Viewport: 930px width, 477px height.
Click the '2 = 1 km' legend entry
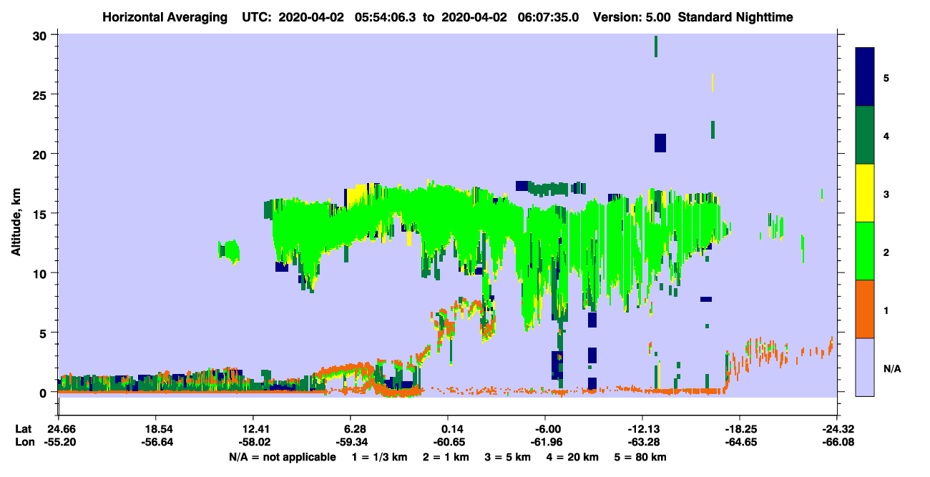click(x=446, y=457)
